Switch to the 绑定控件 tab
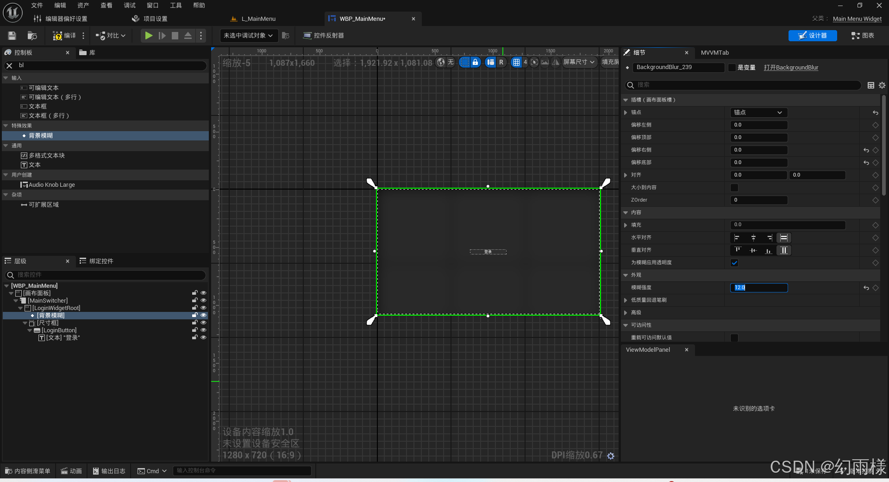The width and height of the screenshot is (889, 482). (x=96, y=261)
